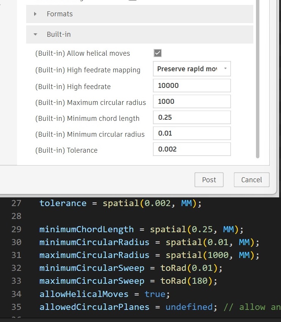
Task: Click the High feedrate value field
Action: pyautogui.click(x=192, y=86)
